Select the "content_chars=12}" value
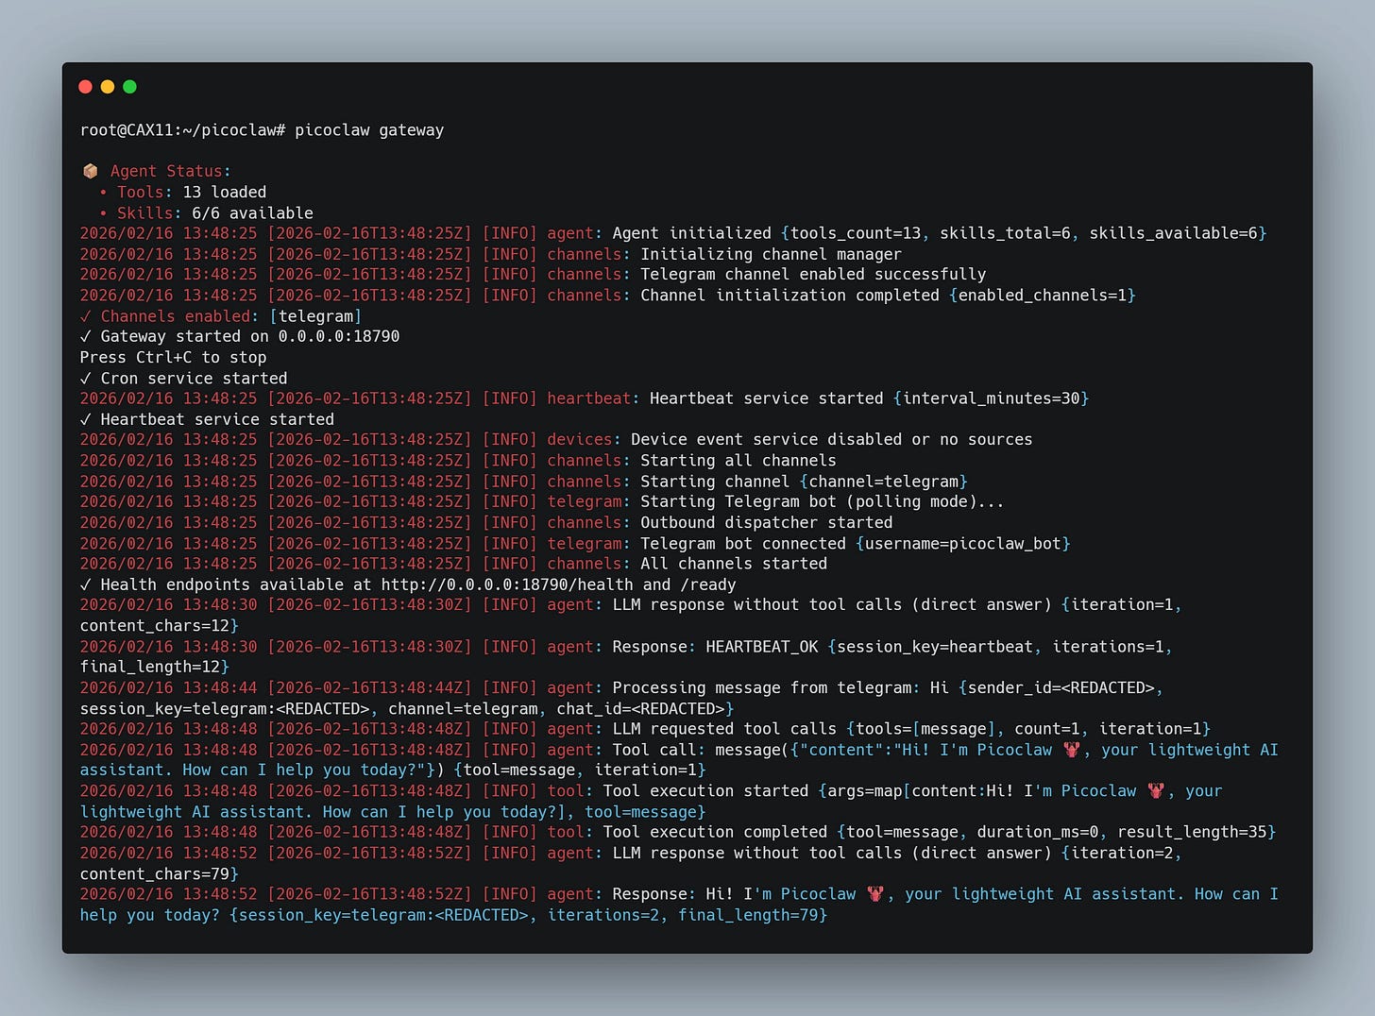Image resolution: width=1375 pixels, height=1016 pixels. pos(160,626)
